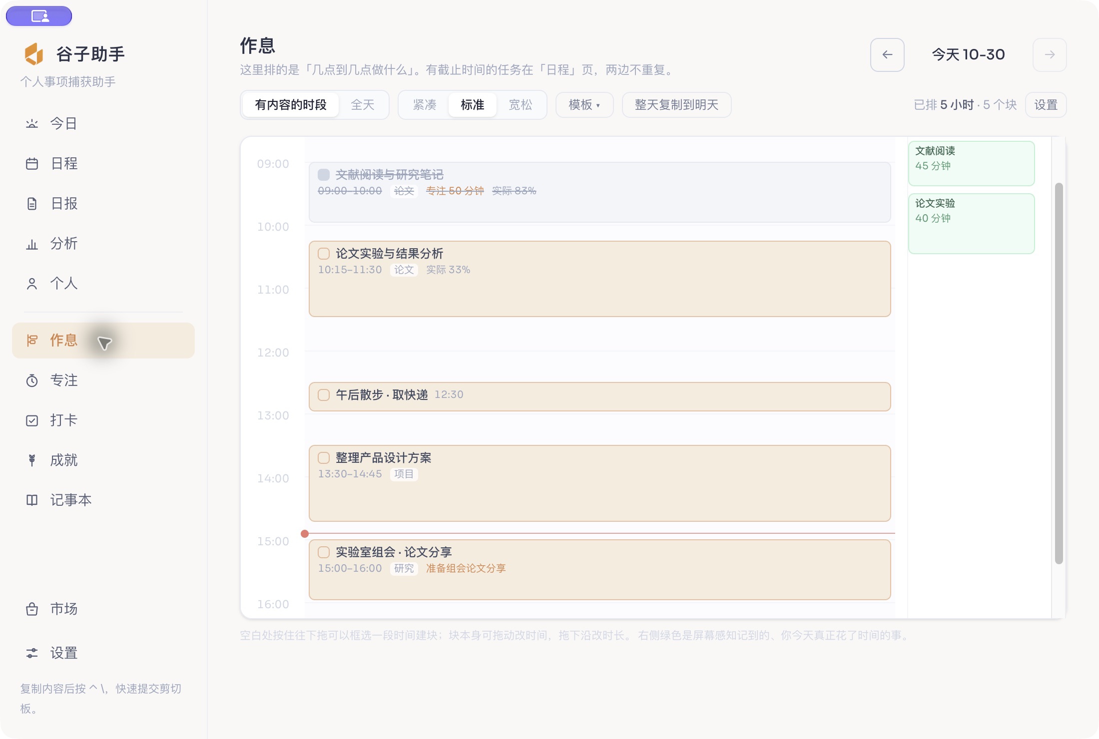Viewport: 1099px width, 739px height.
Task: Select 标准 density
Action: (473, 105)
